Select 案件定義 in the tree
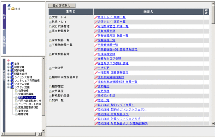 (x=23, y=111)
